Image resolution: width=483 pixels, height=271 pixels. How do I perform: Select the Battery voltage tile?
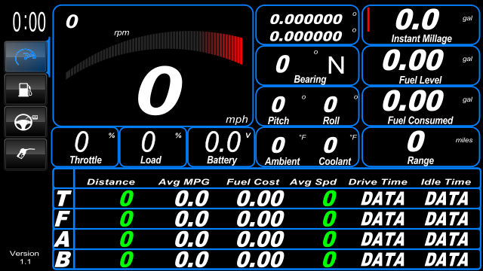pyautogui.click(x=221, y=148)
